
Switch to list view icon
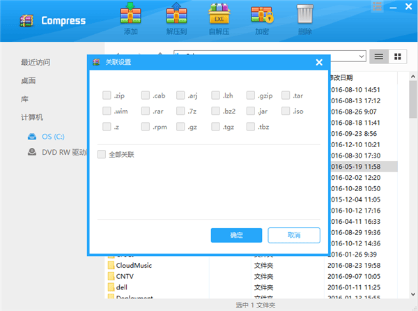[380, 56]
